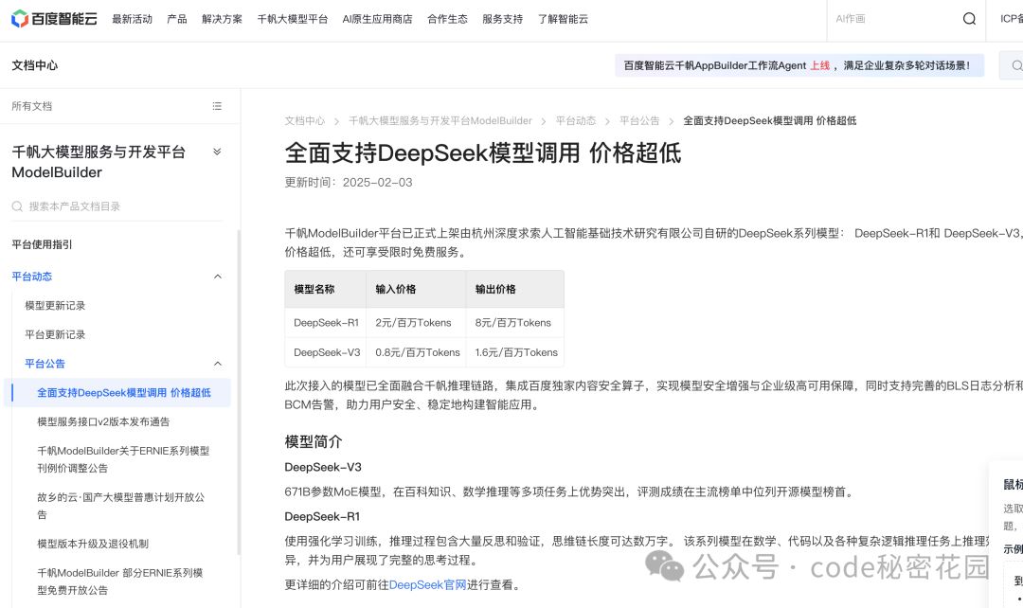Open AI原生应用商店 in top navigation

tap(377, 19)
